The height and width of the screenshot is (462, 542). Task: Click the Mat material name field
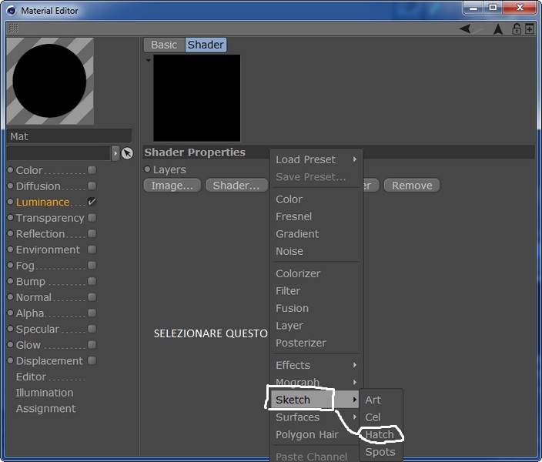[69, 136]
